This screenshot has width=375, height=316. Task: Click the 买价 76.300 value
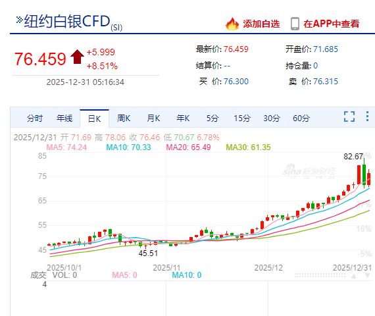pyautogui.click(x=236, y=82)
